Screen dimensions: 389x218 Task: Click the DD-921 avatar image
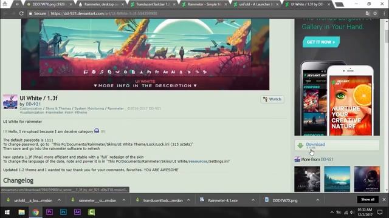pos(10,102)
